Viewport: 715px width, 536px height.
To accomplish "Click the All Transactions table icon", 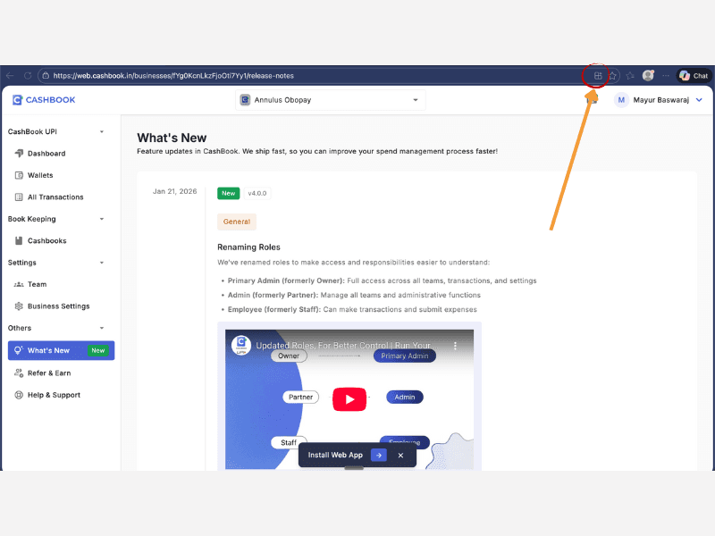I will (x=19, y=197).
